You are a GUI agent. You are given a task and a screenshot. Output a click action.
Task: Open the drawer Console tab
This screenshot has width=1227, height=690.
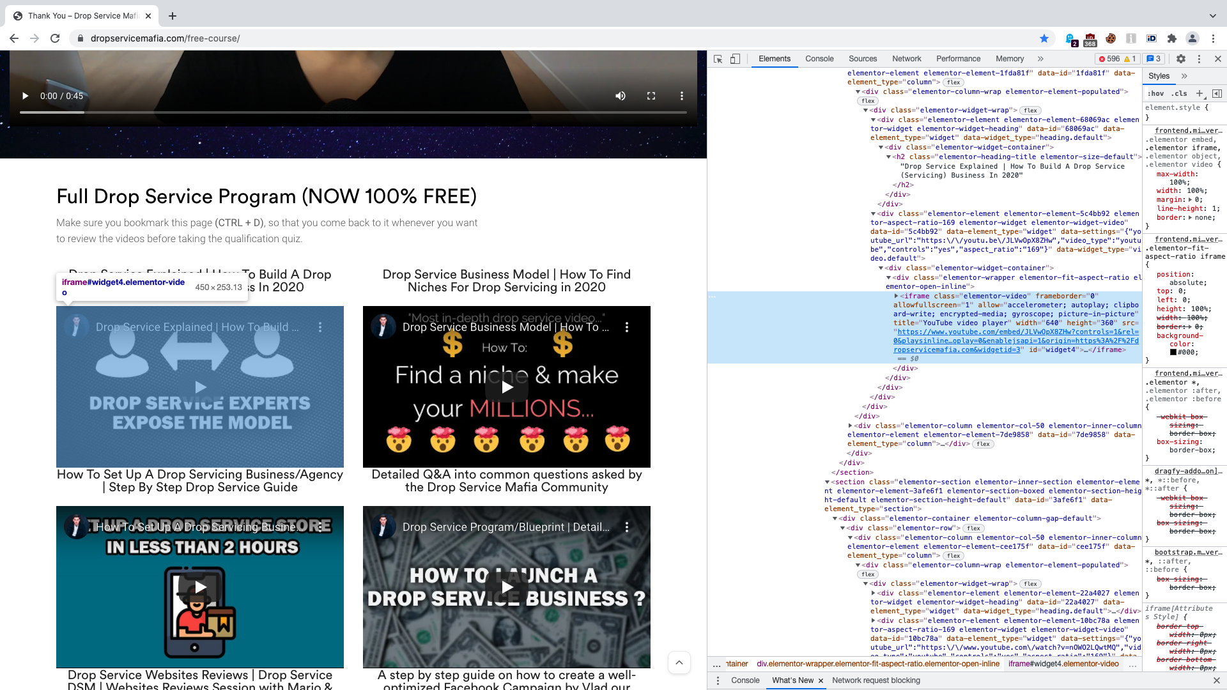745,681
